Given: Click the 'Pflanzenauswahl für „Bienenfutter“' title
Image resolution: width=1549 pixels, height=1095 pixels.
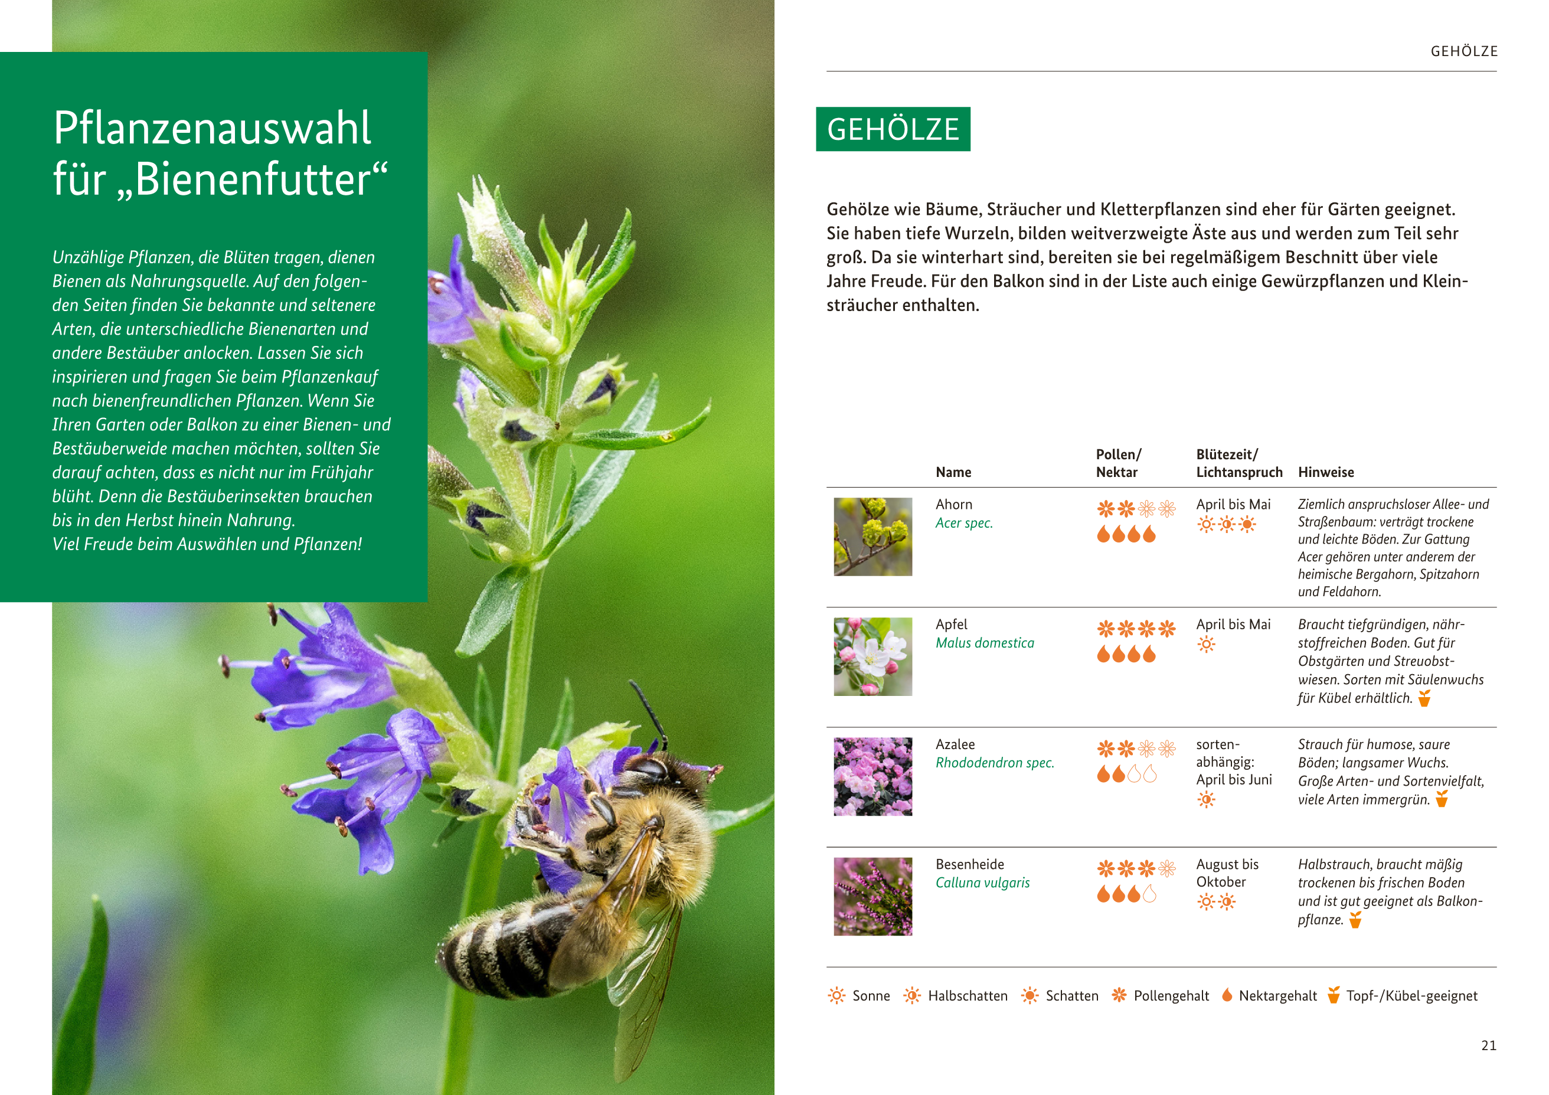Looking at the screenshot, I should (x=221, y=153).
